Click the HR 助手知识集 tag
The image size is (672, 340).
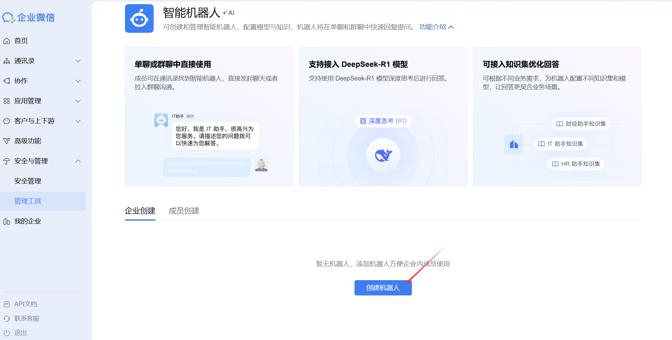[x=576, y=164]
